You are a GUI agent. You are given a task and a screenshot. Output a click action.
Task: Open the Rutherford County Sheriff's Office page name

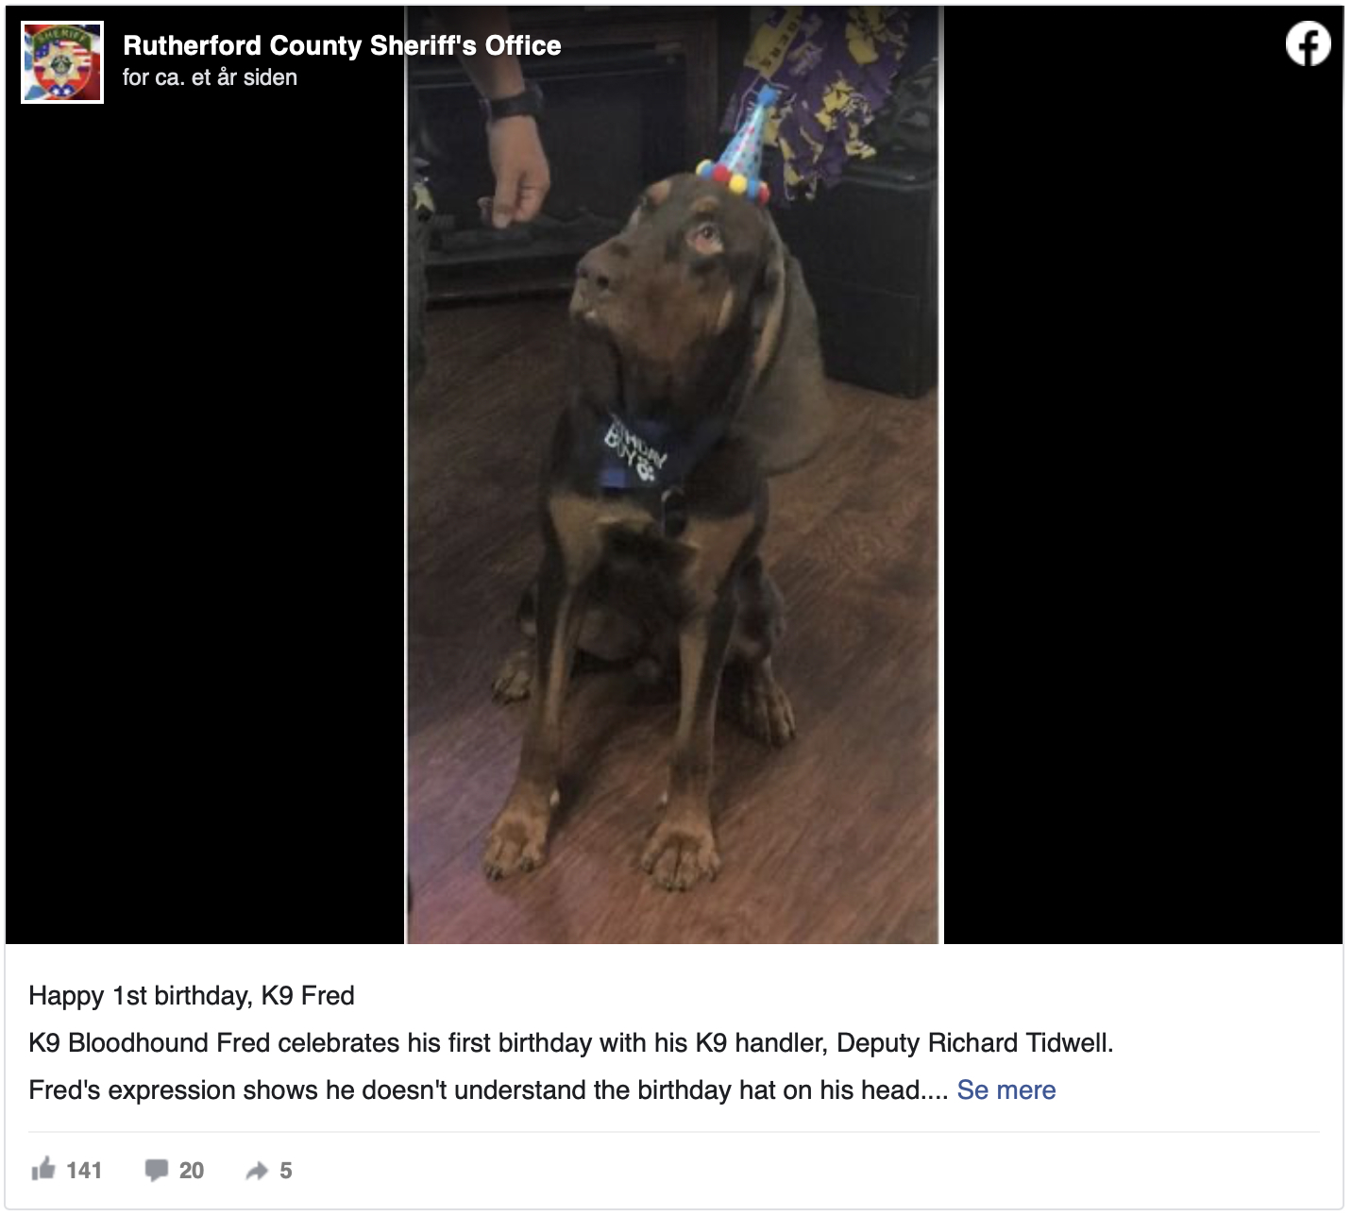tap(342, 45)
